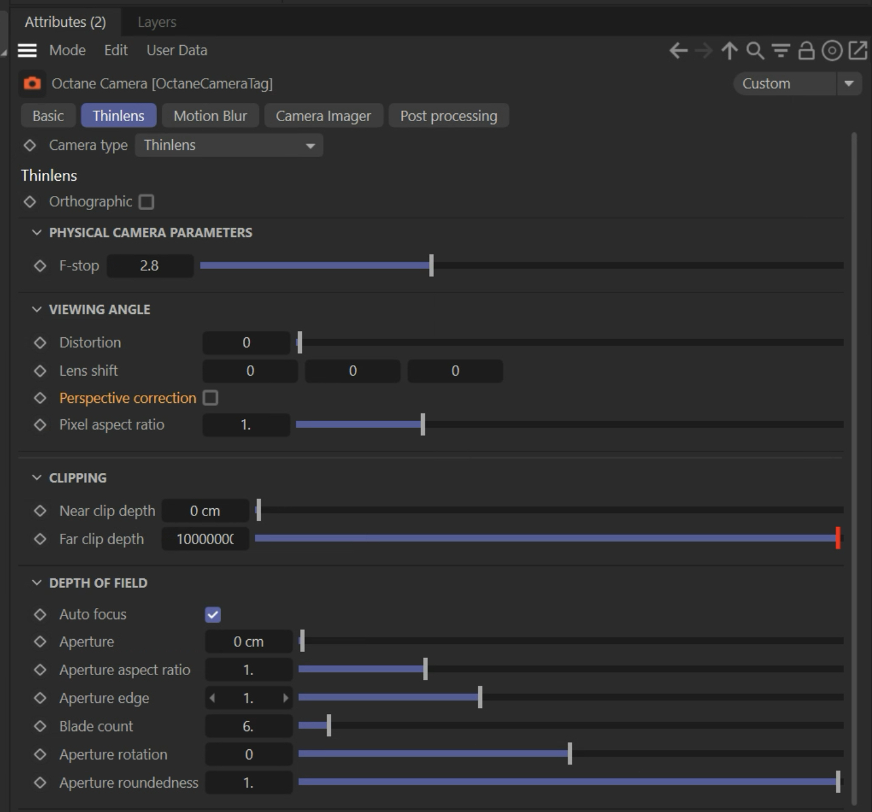Open the User Data menu
872x812 pixels.
click(176, 51)
